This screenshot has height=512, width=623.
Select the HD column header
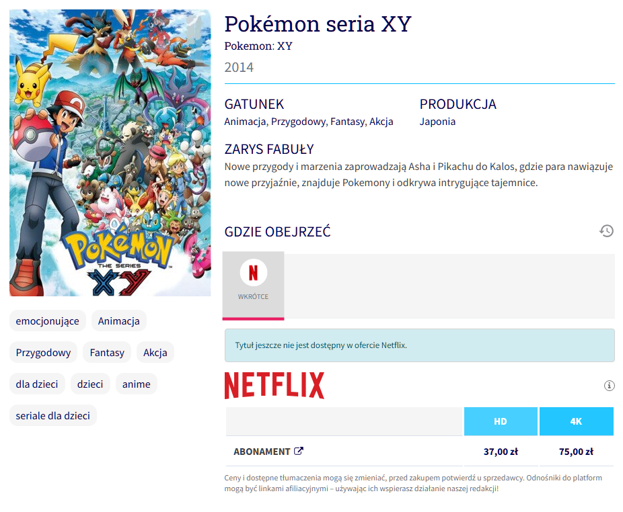pyautogui.click(x=501, y=421)
